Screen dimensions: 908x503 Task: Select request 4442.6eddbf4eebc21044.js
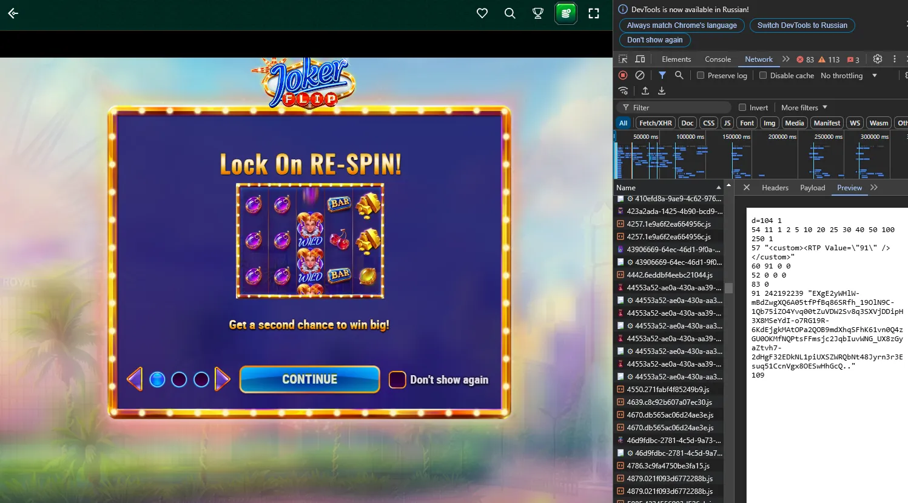pos(669,275)
